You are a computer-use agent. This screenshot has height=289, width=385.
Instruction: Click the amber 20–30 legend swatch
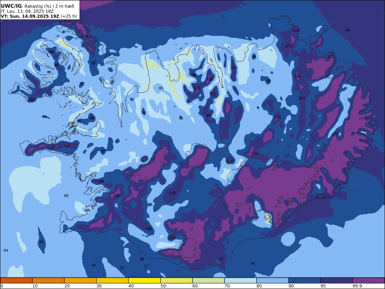(x=80, y=281)
